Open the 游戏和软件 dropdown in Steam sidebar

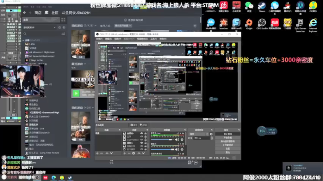click(x=39, y=27)
